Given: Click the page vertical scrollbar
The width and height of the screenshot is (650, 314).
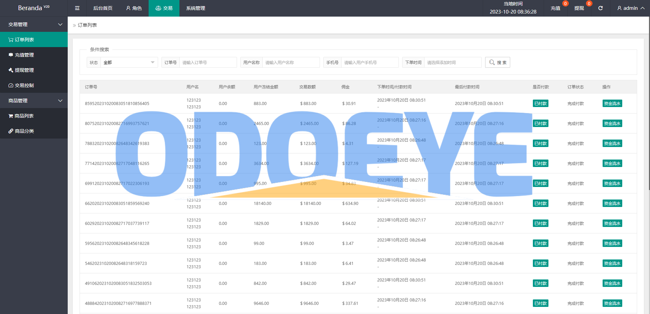Looking at the screenshot, I should 649,103.
